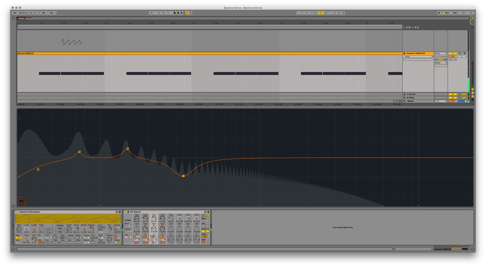Unfold the Master track
Image resolution: width=486 pixels, height=267 pixels.
404,101
